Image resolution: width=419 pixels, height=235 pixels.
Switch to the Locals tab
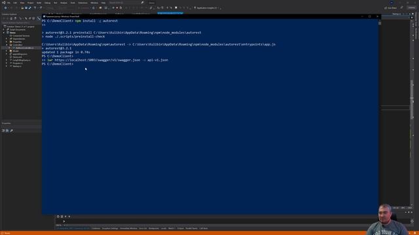(x=164, y=228)
